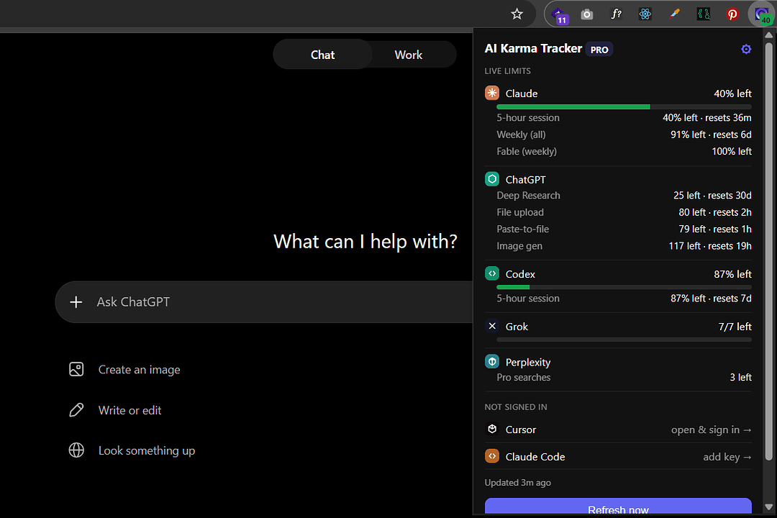The image size is (777, 518).
Task: Click Claude Code's add key link
Action: (x=727, y=457)
